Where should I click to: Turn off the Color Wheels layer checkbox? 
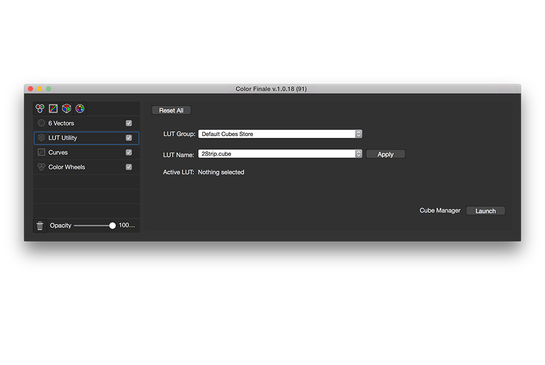pos(129,167)
